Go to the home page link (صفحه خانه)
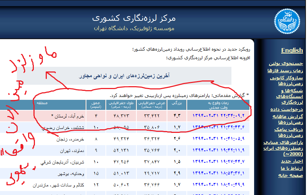The image size is (307, 195). pos(290,175)
